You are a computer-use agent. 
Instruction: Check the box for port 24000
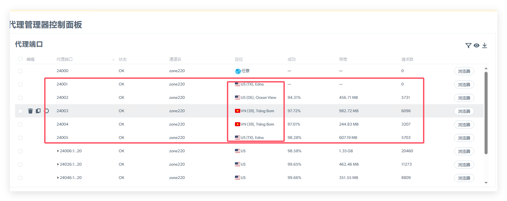click(20, 71)
